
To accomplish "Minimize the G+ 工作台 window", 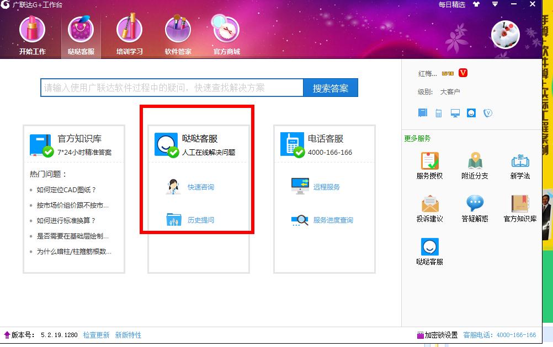I will (513, 4).
